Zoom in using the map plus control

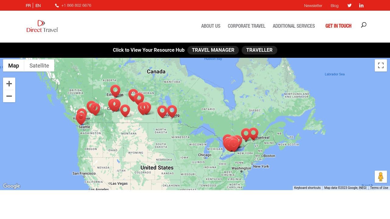[x=9, y=84]
